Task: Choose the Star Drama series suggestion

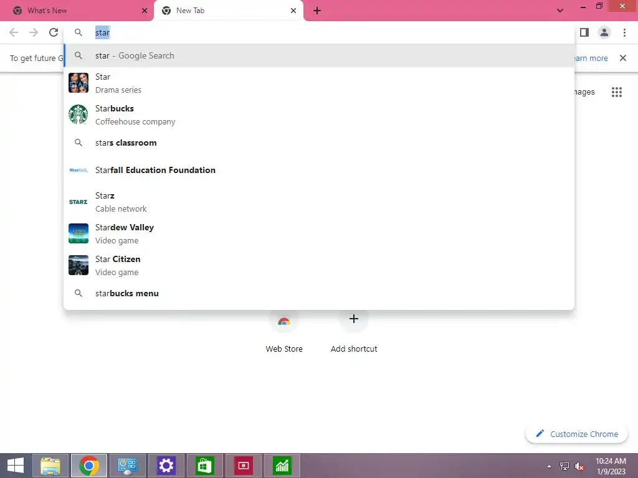Action: 319,83
